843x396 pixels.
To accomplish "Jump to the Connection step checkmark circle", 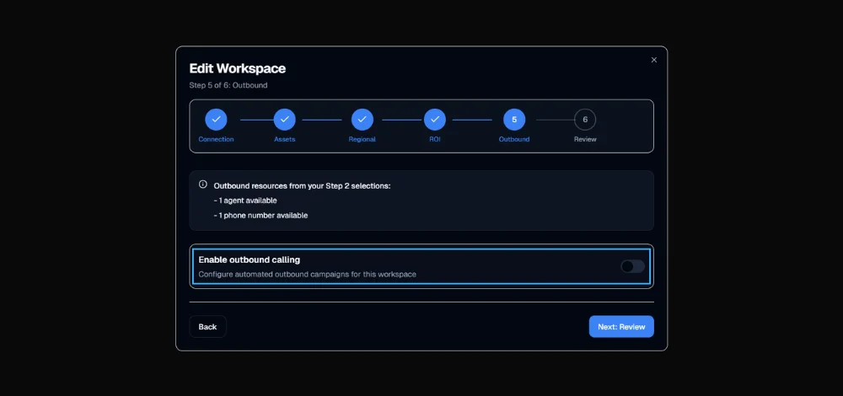I will click(x=216, y=120).
